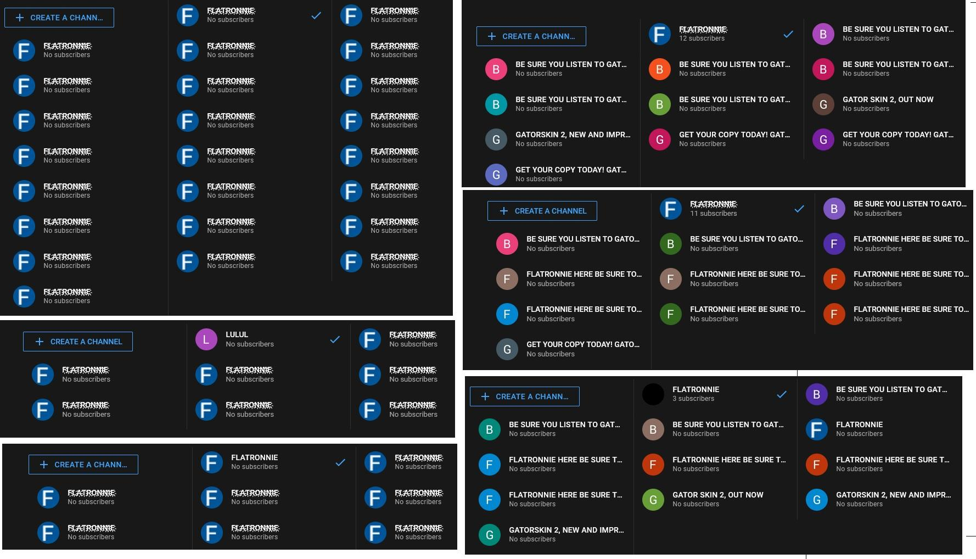Viewport: 976px width, 559px height.
Task: Select blue G avatar of GATORSKIN 2, NEW AND IMPR…
Action: [817, 500]
